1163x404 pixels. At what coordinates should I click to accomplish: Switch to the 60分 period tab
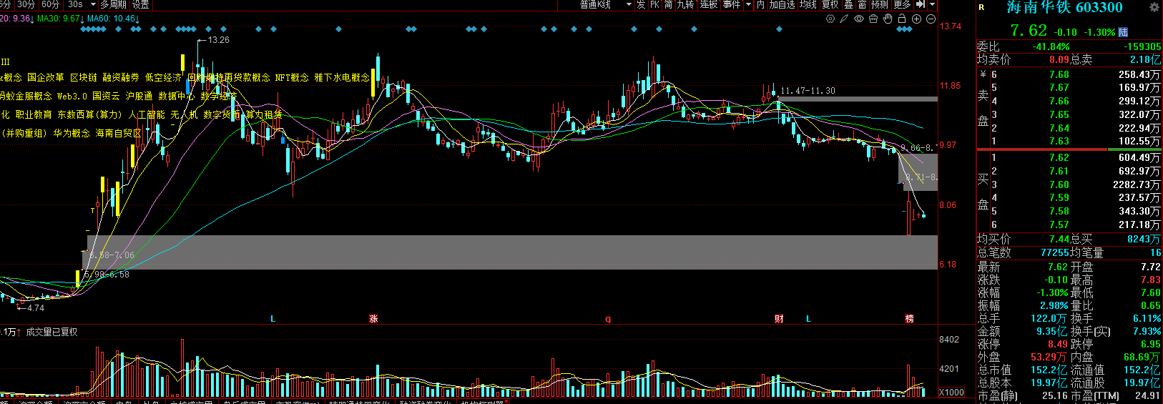pyautogui.click(x=51, y=4)
